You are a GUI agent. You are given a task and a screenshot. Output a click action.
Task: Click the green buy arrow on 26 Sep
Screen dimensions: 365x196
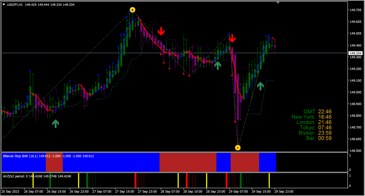point(55,123)
